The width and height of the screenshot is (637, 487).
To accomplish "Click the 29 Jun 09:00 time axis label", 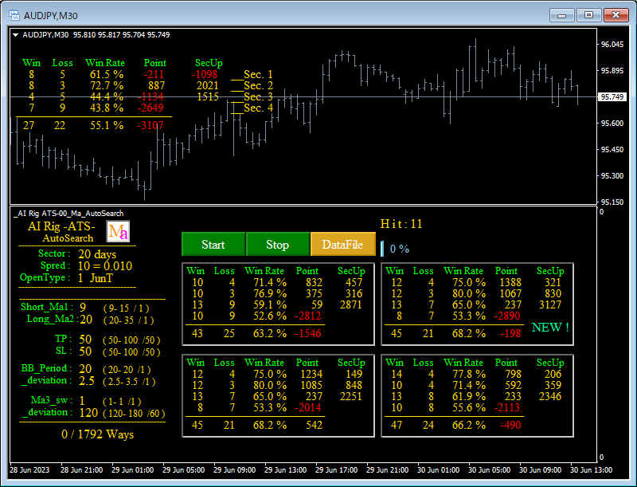I will pyautogui.click(x=234, y=470).
